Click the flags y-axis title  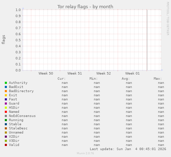click(3, 40)
